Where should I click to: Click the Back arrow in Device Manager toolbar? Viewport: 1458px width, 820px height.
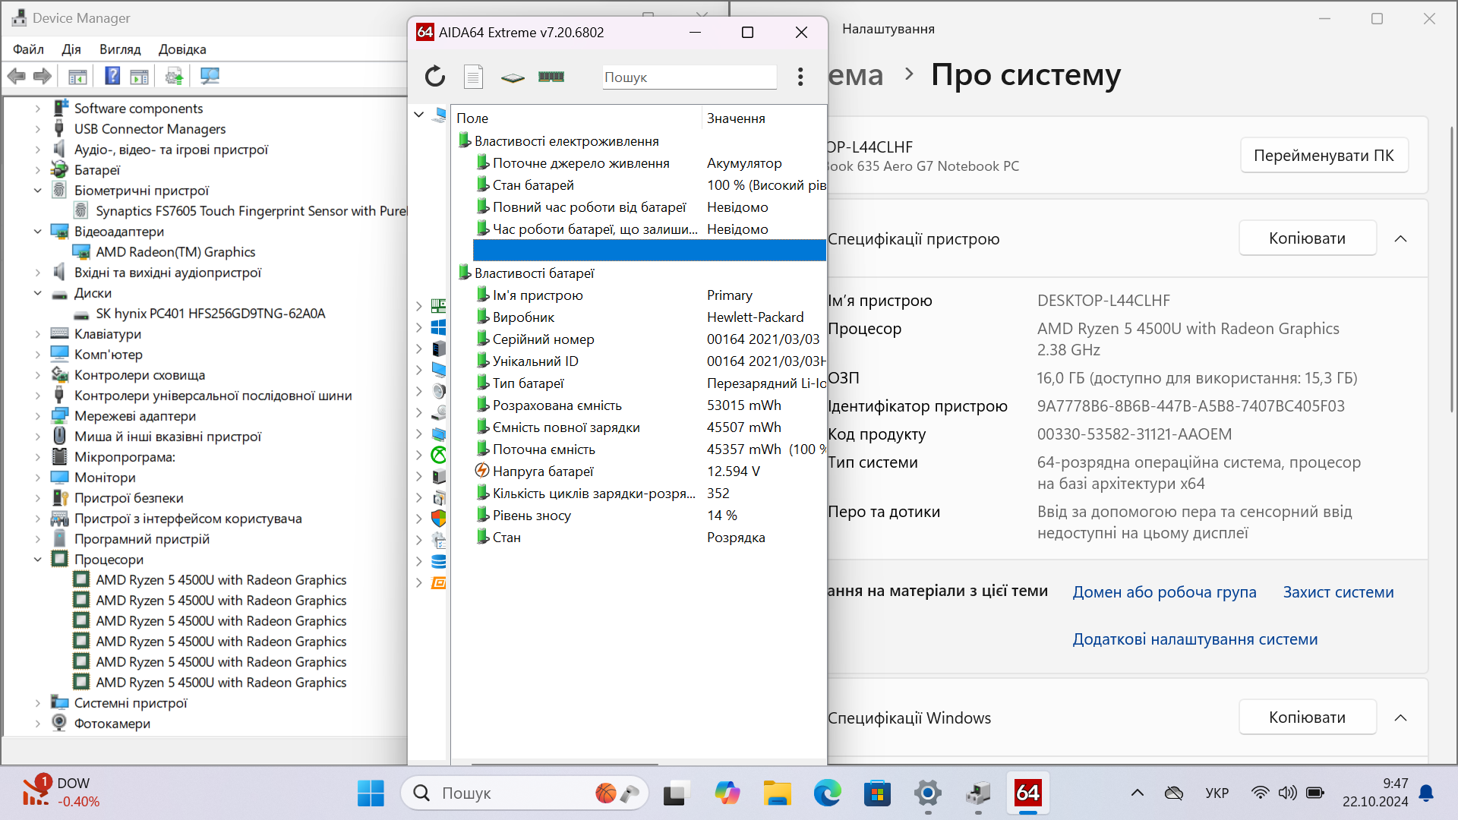point(17,76)
